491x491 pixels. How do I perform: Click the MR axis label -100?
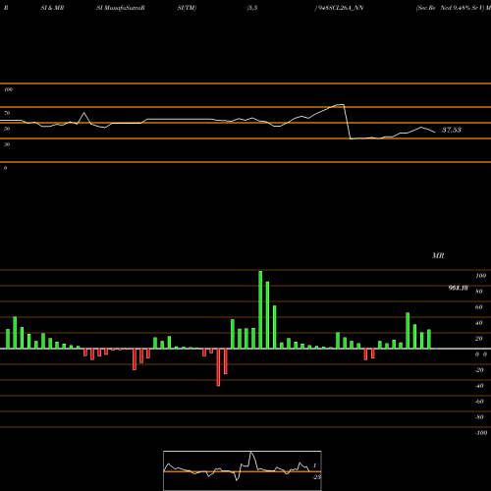481,433
